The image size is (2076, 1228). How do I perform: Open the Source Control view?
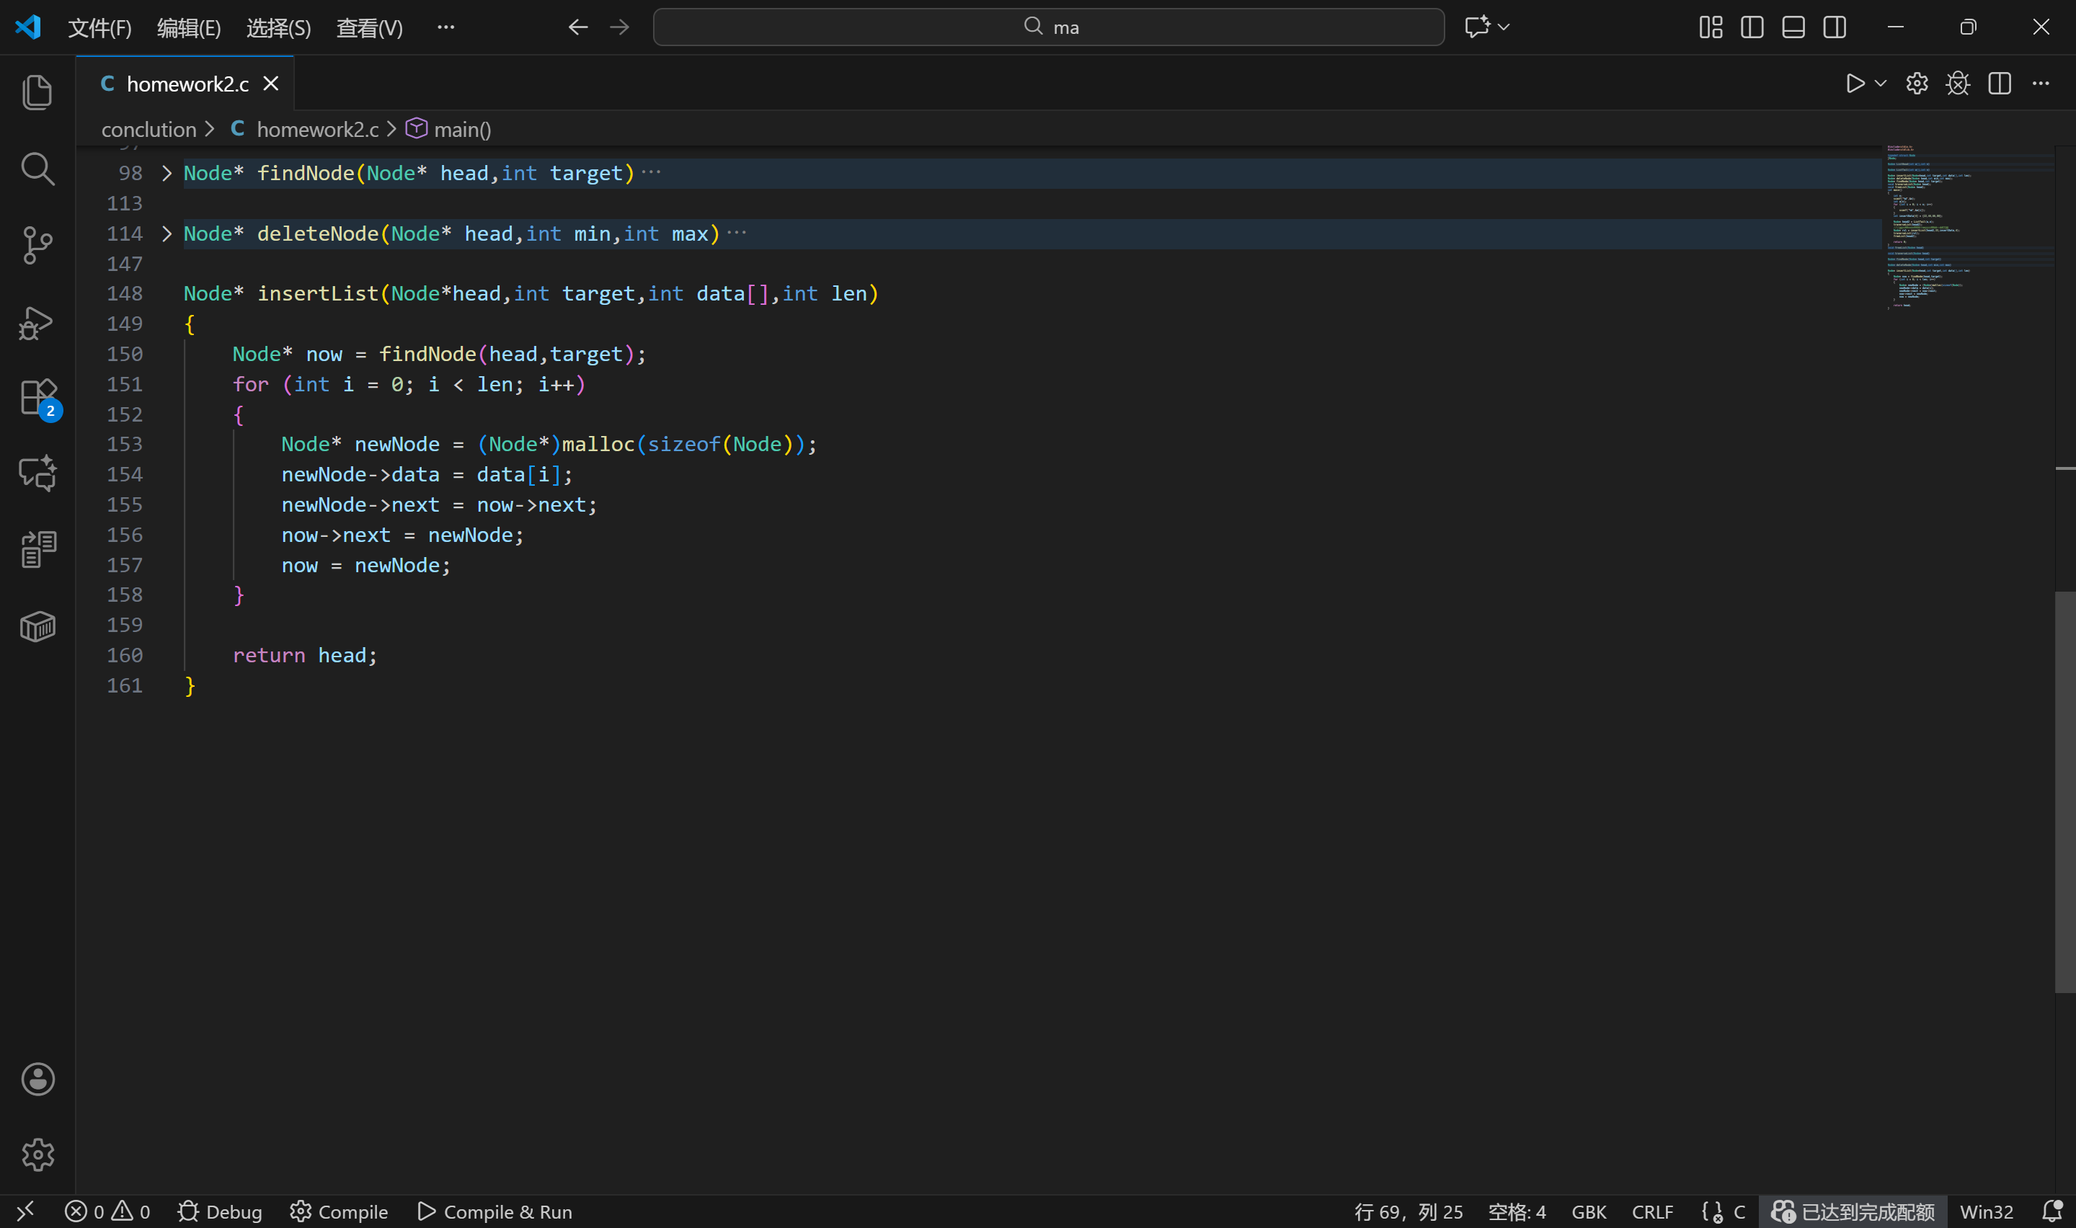coord(37,245)
